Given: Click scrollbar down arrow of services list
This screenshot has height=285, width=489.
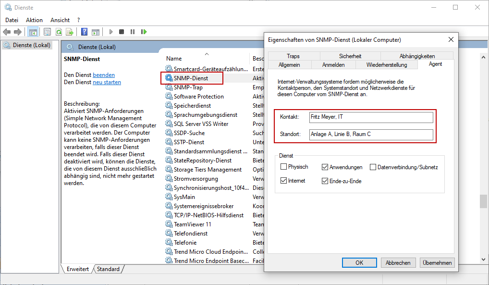Looking at the screenshot, I should click(x=483, y=259).
